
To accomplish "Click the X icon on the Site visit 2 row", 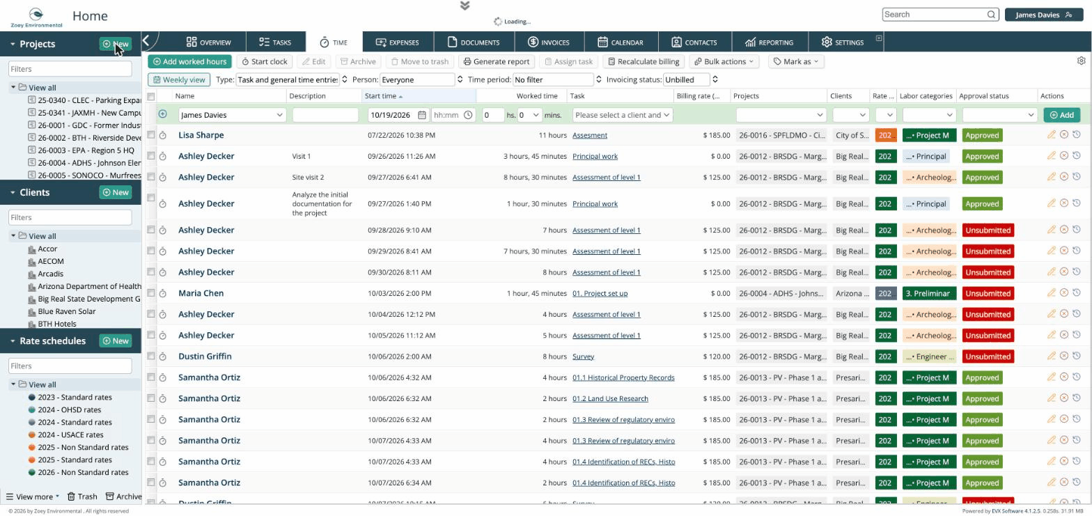I will [1064, 177].
